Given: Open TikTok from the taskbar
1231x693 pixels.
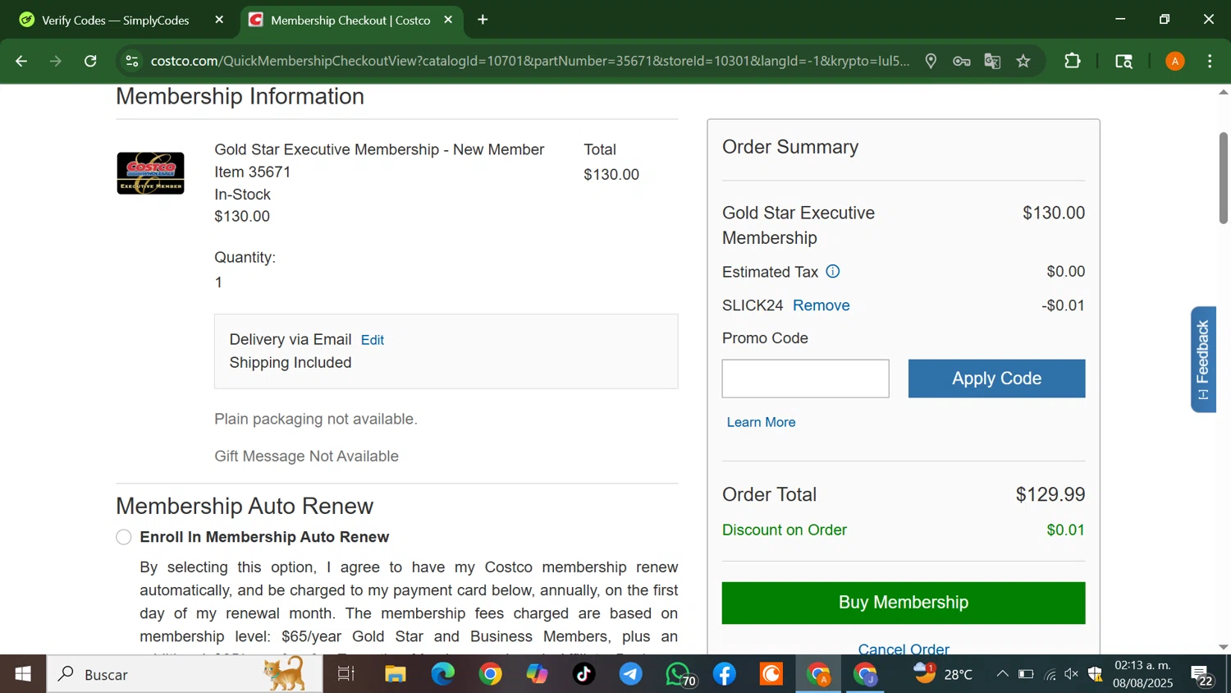Looking at the screenshot, I should tap(583, 674).
